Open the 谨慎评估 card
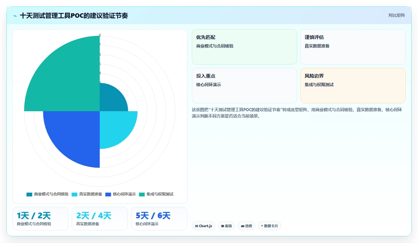The width and height of the screenshot is (418, 243). click(x=353, y=47)
